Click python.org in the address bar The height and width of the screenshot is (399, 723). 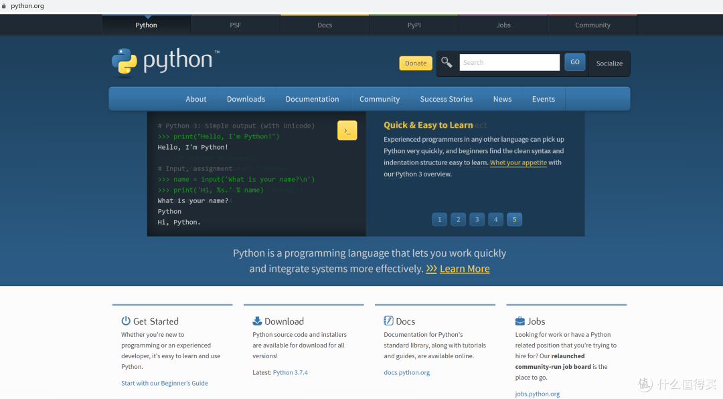coord(27,6)
